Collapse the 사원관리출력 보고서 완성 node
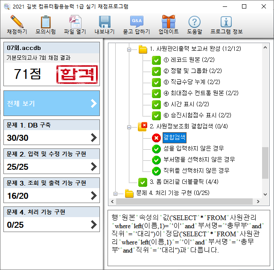This screenshot has width=274, height=270. pos(128,49)
